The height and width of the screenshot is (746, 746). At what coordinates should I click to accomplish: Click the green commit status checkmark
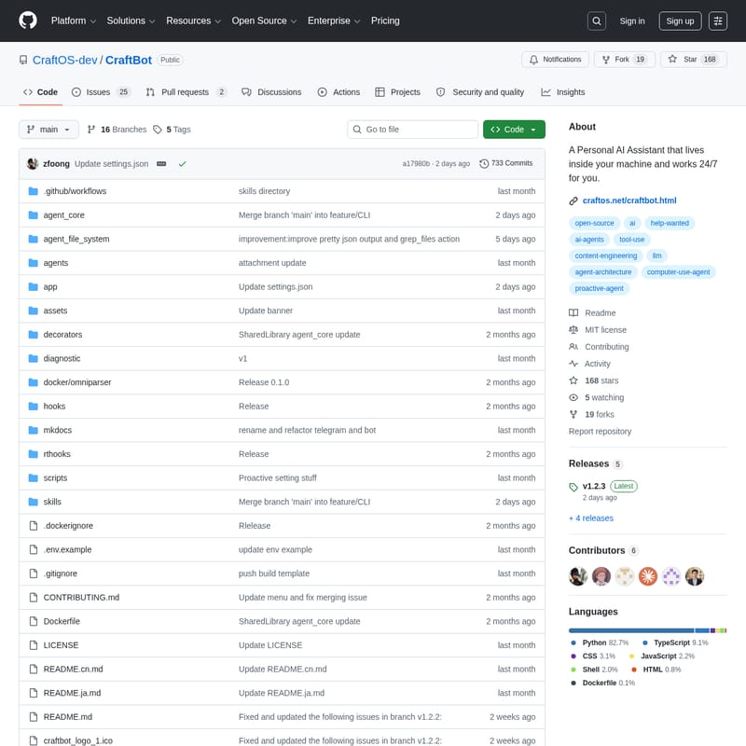[183, 163]
